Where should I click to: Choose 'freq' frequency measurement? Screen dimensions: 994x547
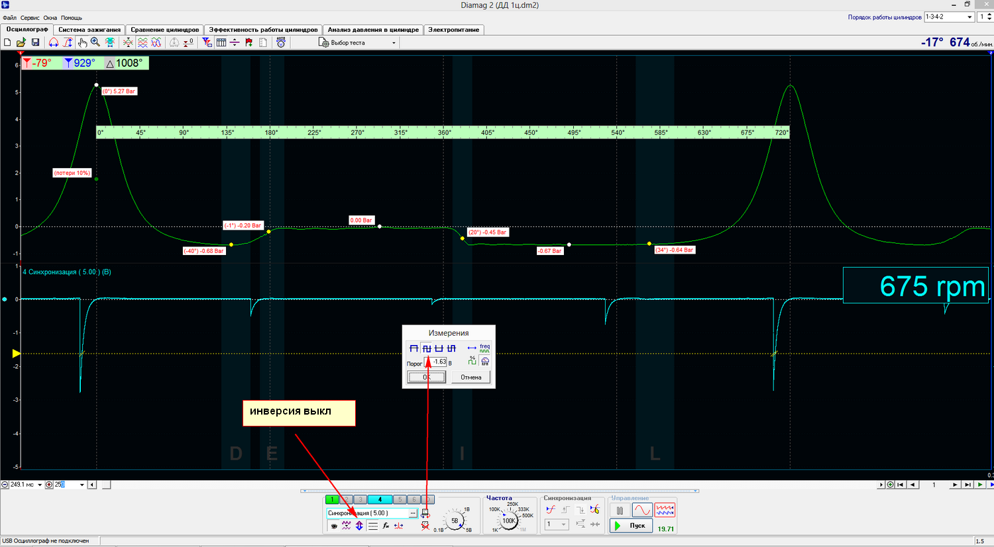click(x=485, y=348)
